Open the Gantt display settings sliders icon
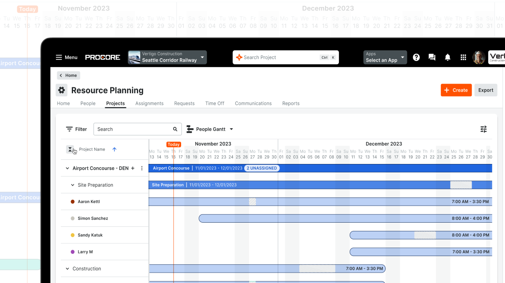The height and width of the screenshot is (283, 505). (483, 129)
